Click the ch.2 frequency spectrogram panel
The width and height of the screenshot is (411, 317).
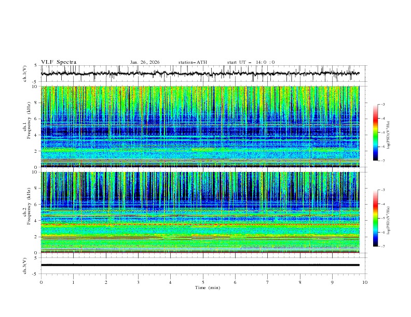tap(200, 212)
